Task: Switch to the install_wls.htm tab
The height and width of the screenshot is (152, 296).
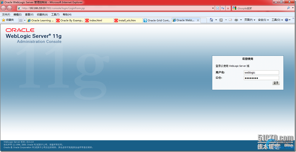Action: (128, 20)
